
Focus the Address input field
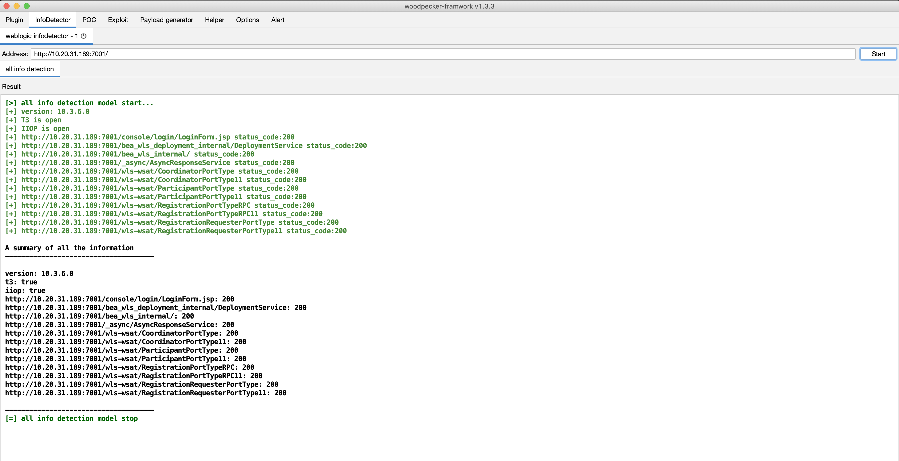[x=443, y=54]
